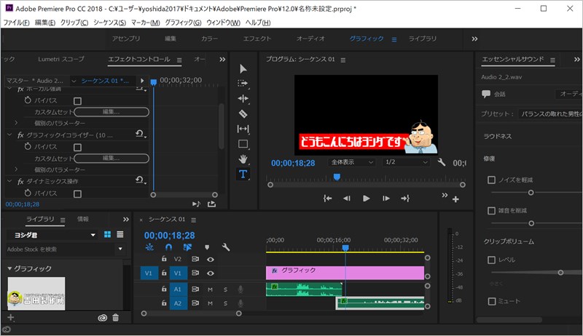
Task: Open 1/2 playback resolution dropdown
Action: coord(407,162)
